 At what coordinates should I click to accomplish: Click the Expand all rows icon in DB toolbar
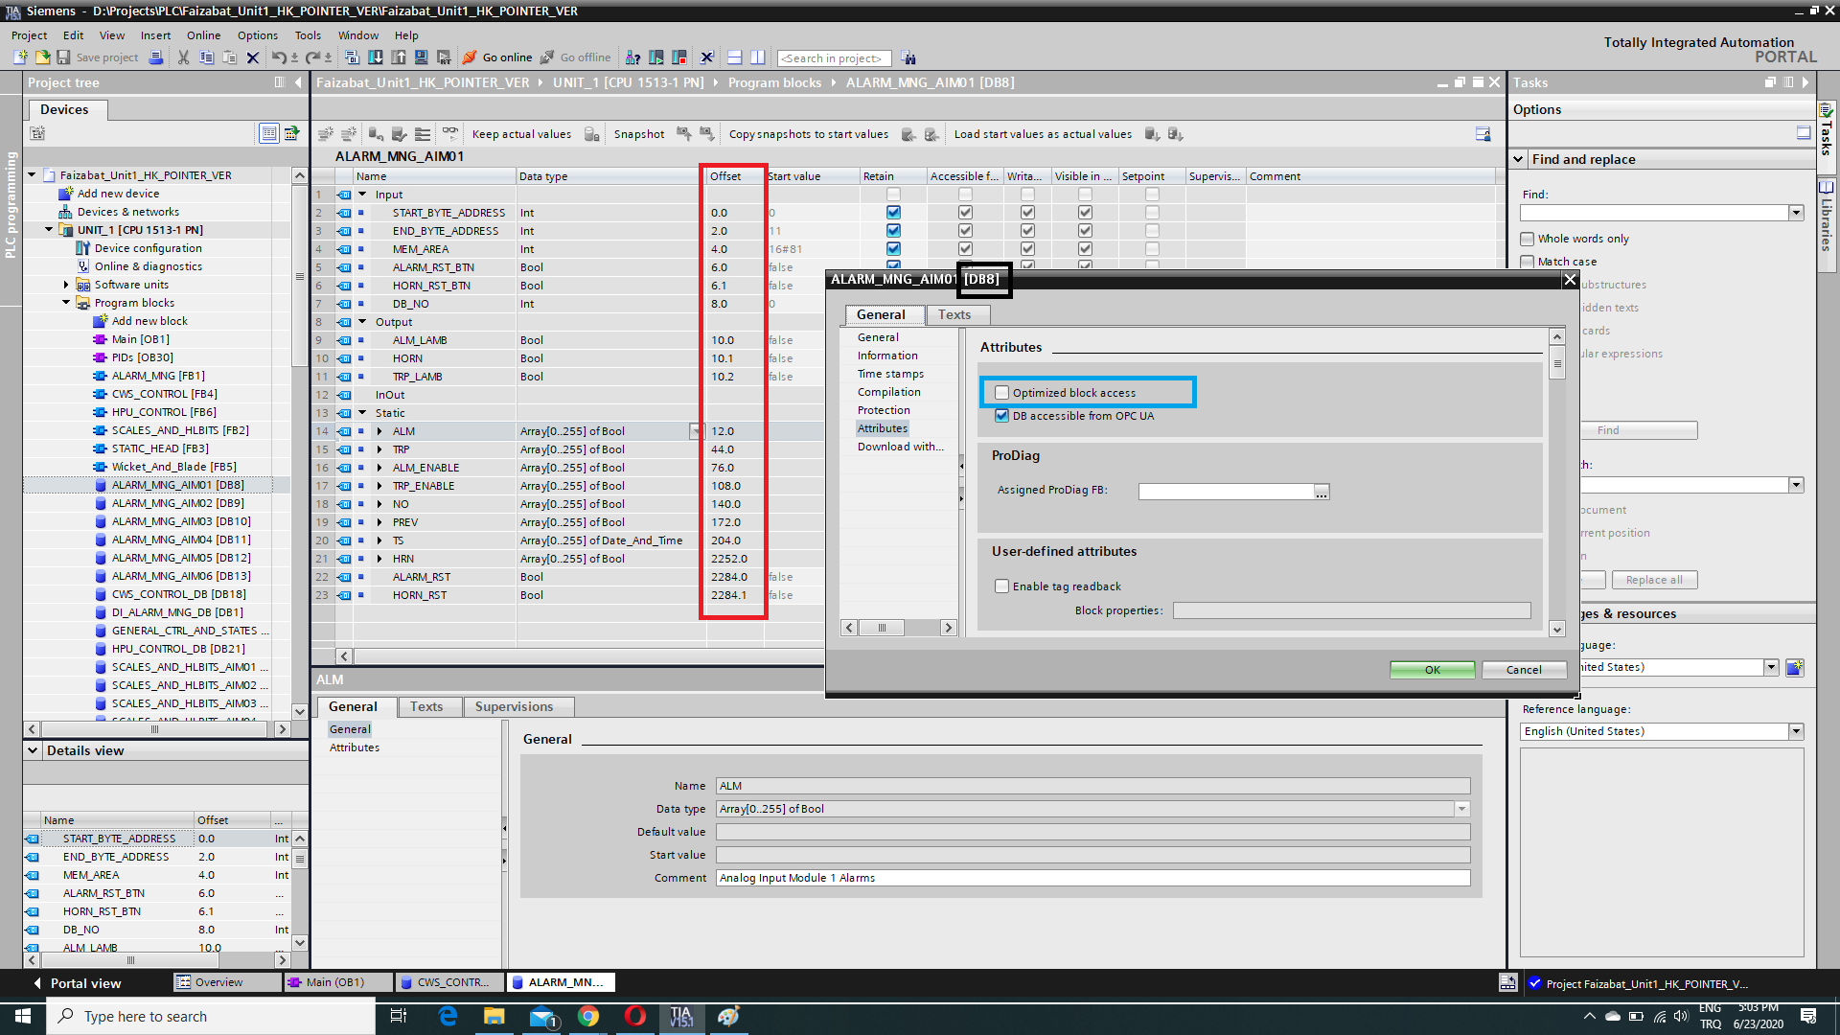point(423,134)
